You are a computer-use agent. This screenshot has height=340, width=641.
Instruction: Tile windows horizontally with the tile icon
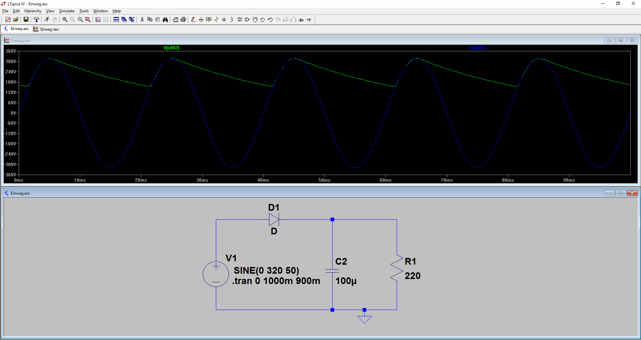[x=116, y=20]
